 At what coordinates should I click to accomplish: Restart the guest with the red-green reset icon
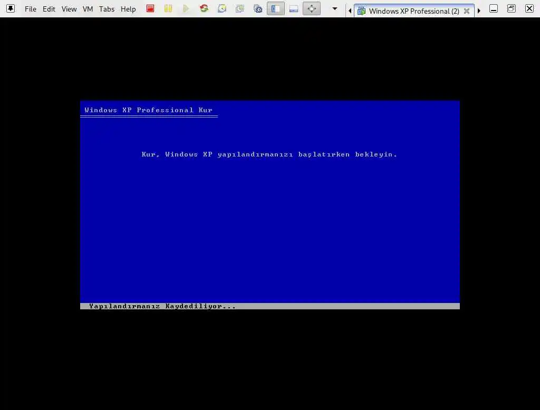pos(204,8)
